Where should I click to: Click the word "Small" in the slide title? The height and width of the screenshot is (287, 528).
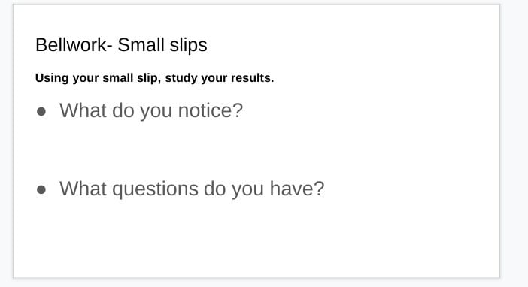coord(141,44)
